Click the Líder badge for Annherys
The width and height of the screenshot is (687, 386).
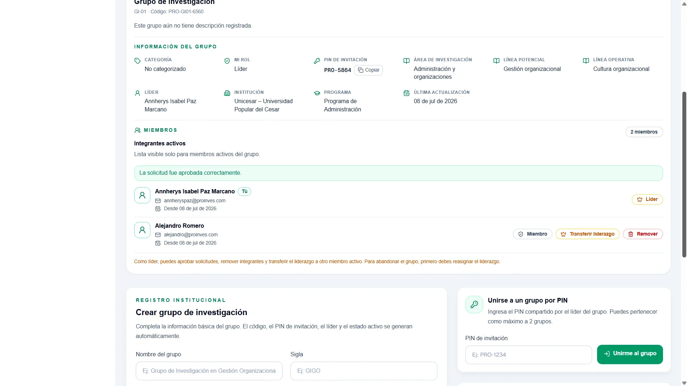pos(647,199)
